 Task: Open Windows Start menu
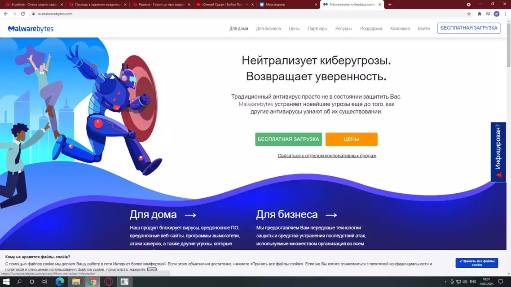click(6, 282)
